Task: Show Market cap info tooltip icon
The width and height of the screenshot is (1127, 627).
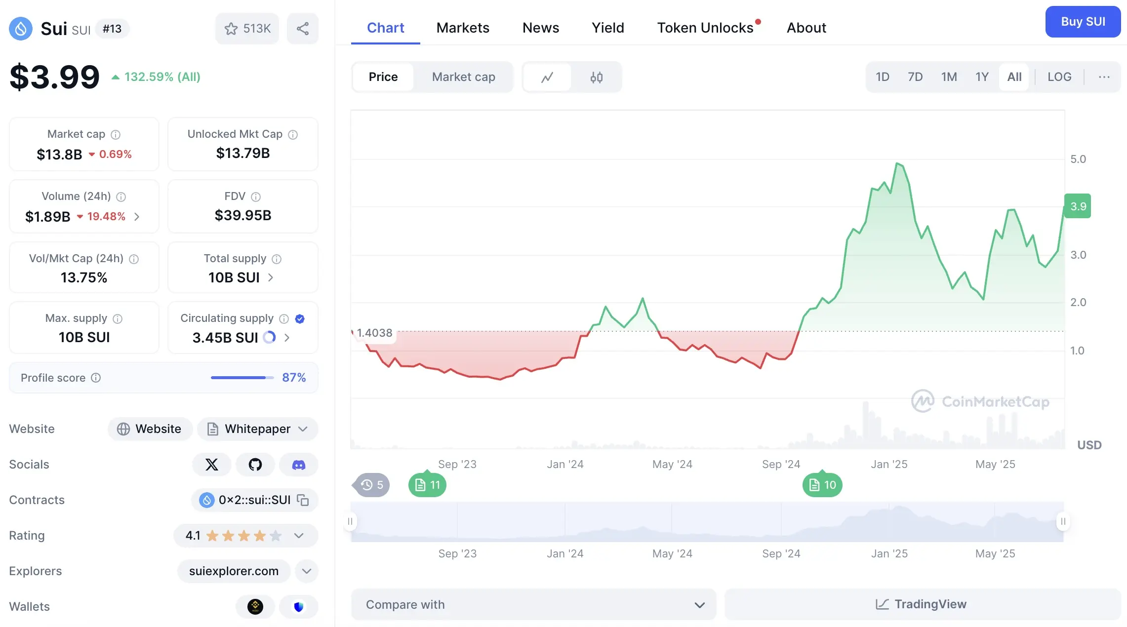Action: pyautogui.click(x=116, y=134)
